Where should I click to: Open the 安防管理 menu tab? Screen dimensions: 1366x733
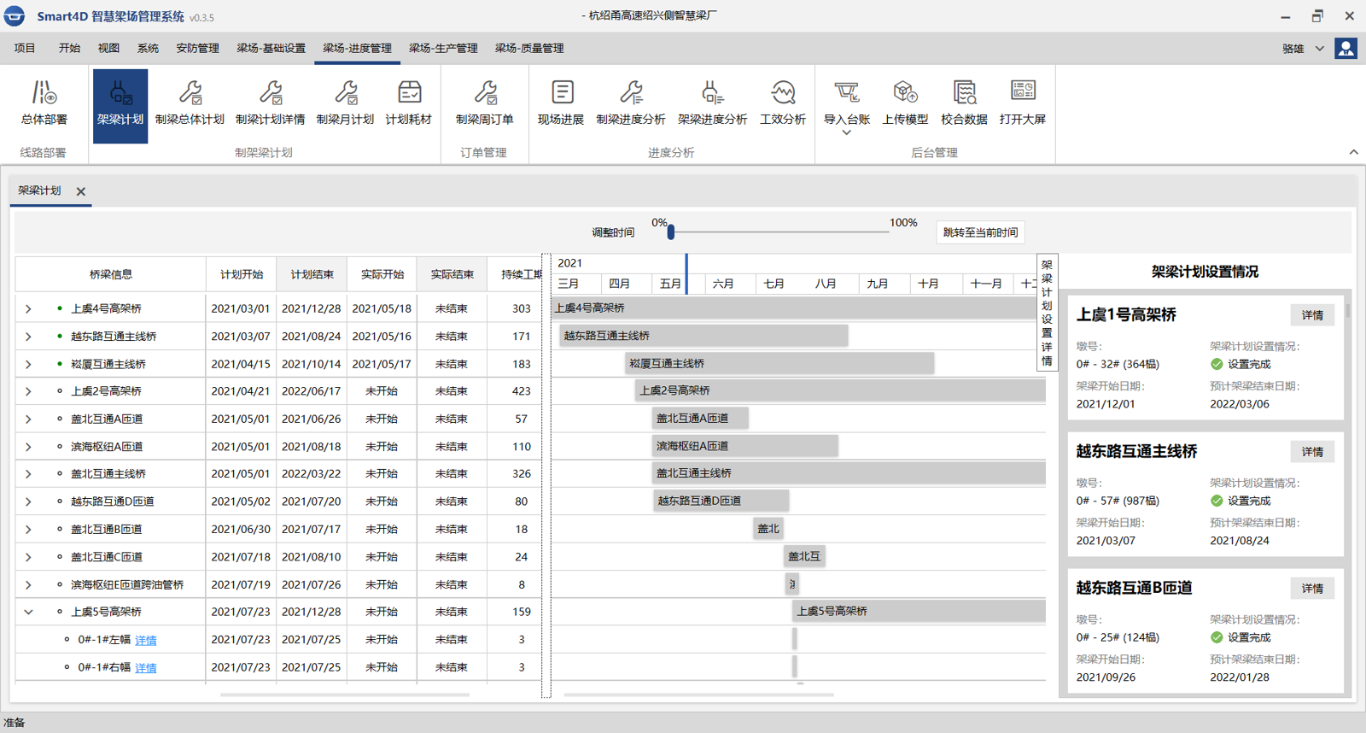tap(197, 49)
